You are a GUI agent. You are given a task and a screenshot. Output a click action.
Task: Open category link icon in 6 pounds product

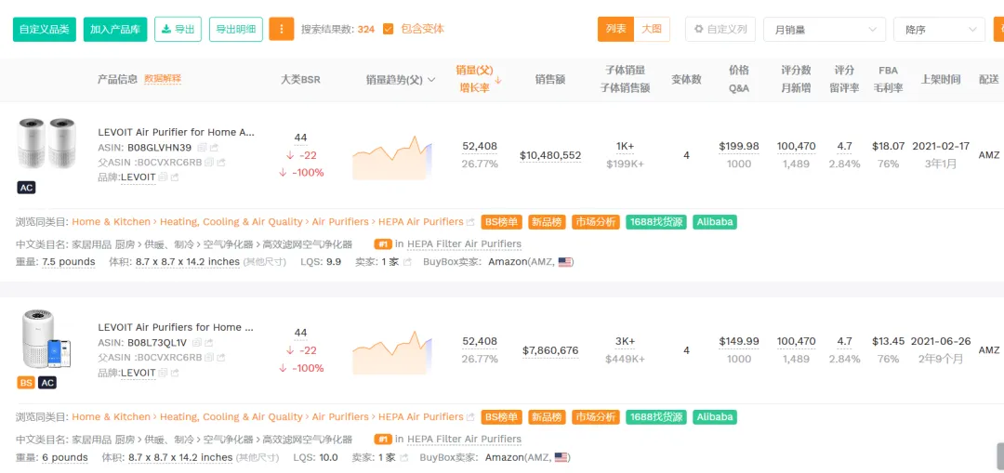tap(470, 417)
